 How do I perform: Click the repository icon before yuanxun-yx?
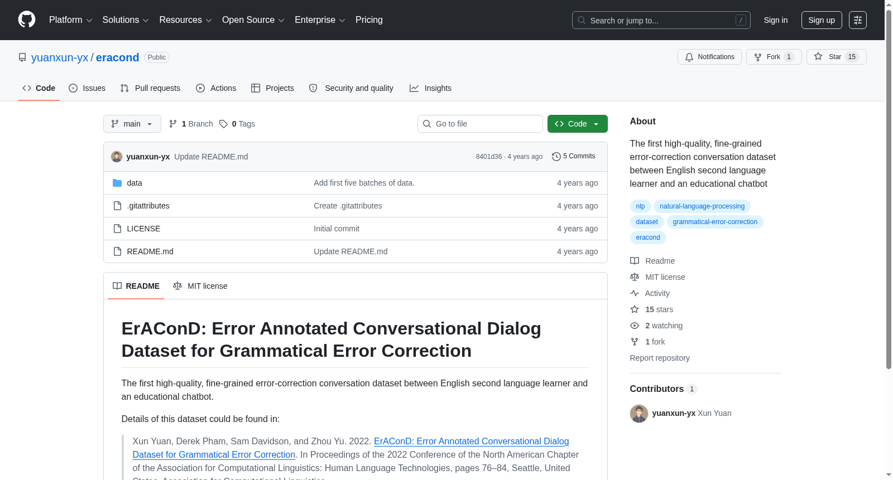click(x=22, y=57)
